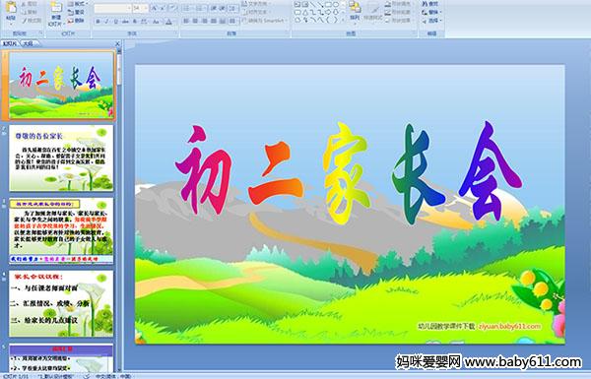The width and height of the screenshot is (591, 379).
Task: Select the oval shape in shapes gallery
Action: 336,4
